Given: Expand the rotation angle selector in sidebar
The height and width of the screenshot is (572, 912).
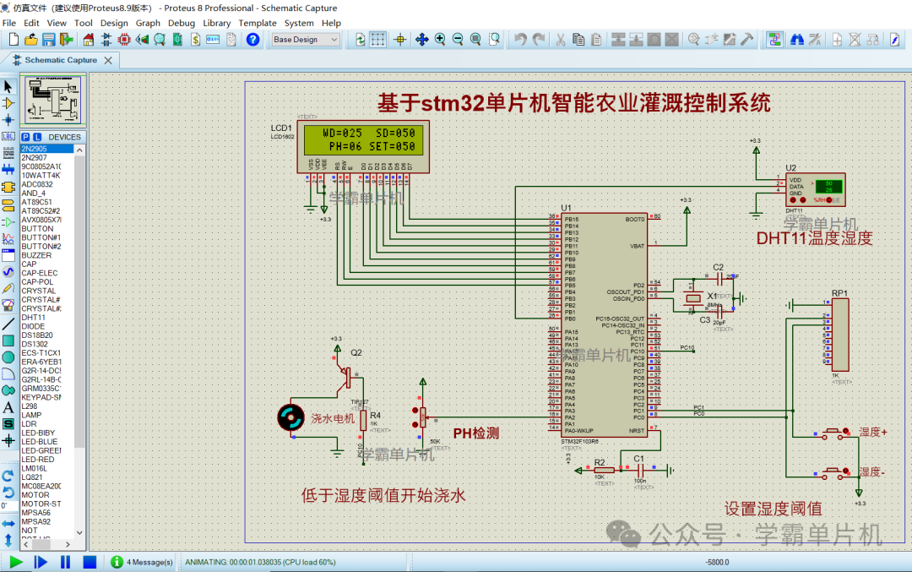Looking at the screenshot, I should click(x=10, y=505).
